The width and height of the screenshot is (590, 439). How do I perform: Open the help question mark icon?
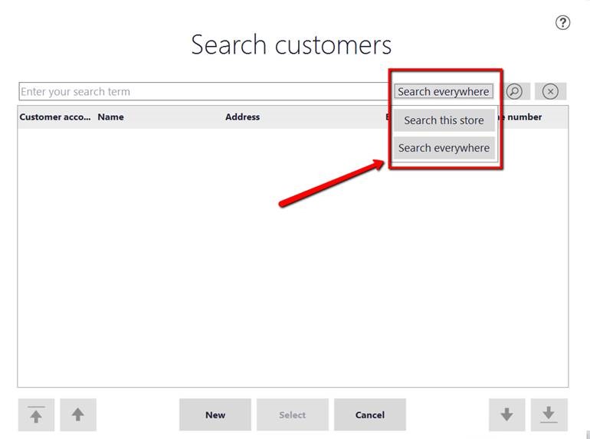click(562, 23)
